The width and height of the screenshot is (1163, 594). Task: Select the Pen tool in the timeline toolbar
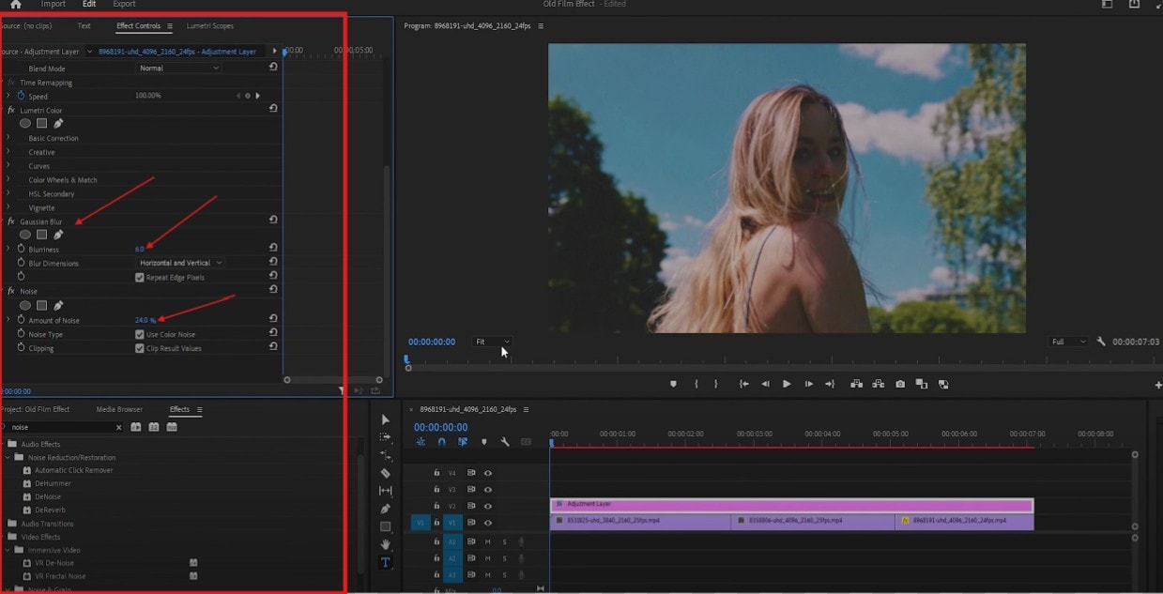click(385, 507)
